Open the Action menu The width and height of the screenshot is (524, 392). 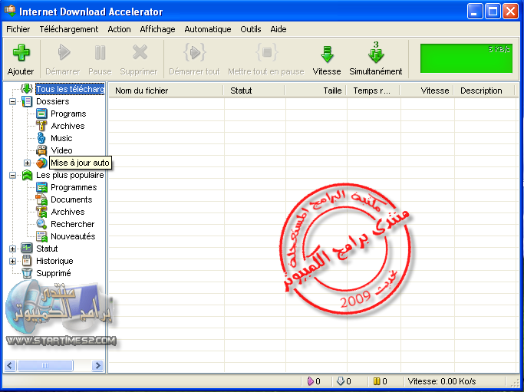[x=119, y=29]
